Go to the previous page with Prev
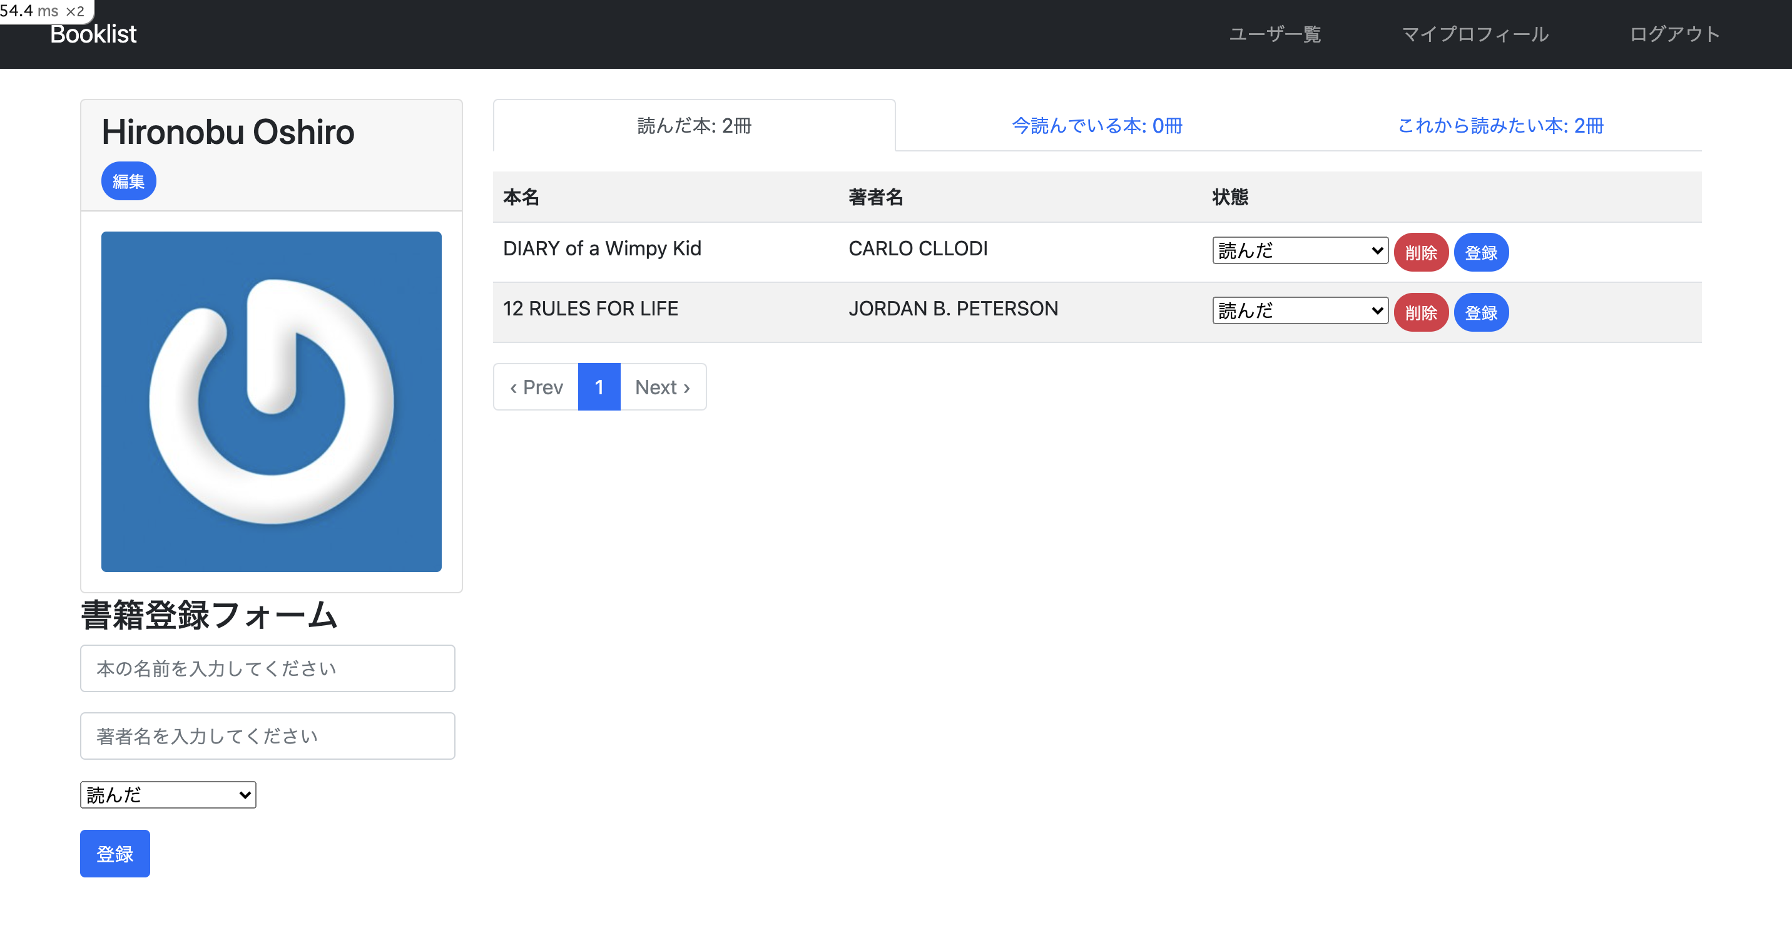Viewport: 1792px width, 940px height. tap(535, 387)
